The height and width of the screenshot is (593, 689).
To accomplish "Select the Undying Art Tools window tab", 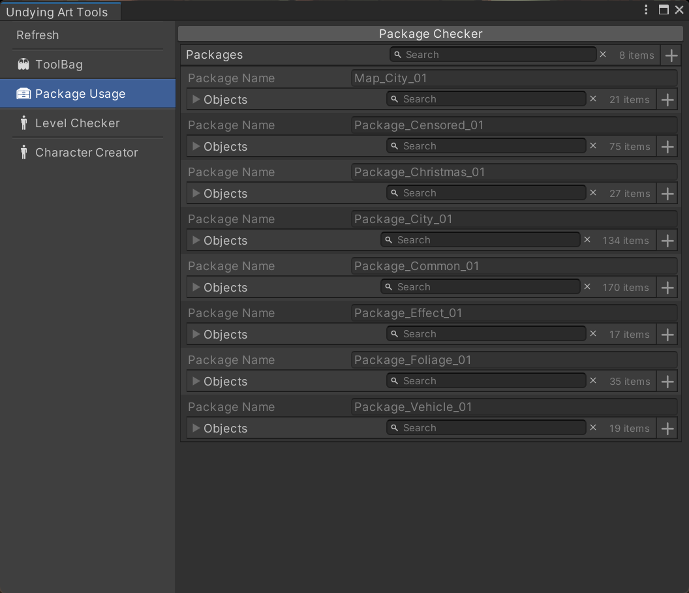I will click(x=57, y=12).
